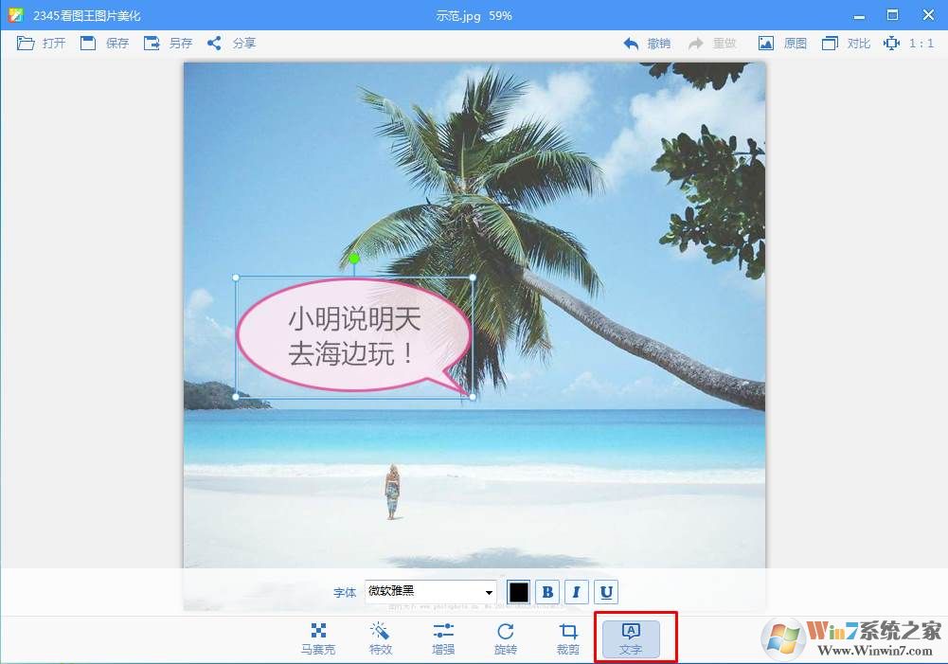Open the black text color swatch
Image resolution: width=948 pixels, height=664 pixels.
518,592
